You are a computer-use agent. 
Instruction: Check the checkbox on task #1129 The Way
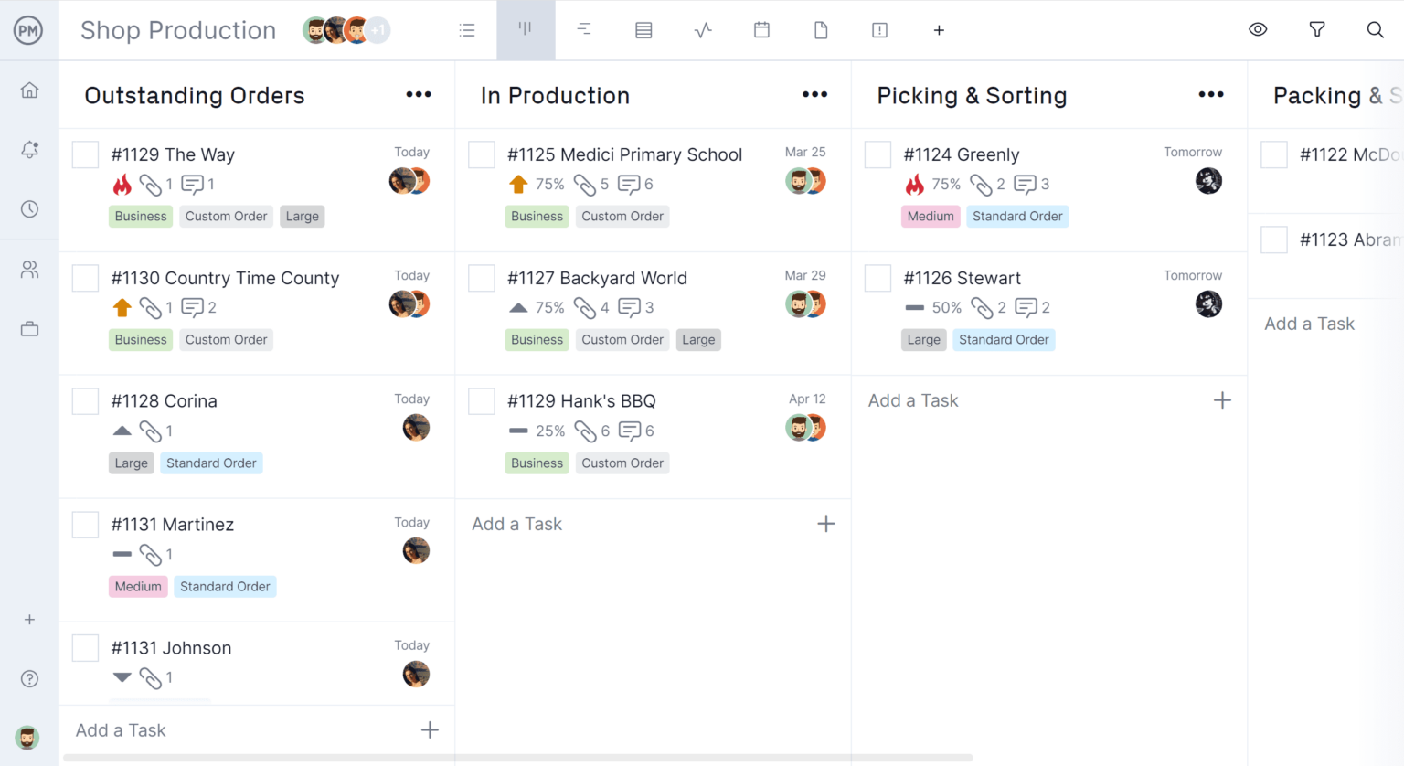tap(85, 154)
